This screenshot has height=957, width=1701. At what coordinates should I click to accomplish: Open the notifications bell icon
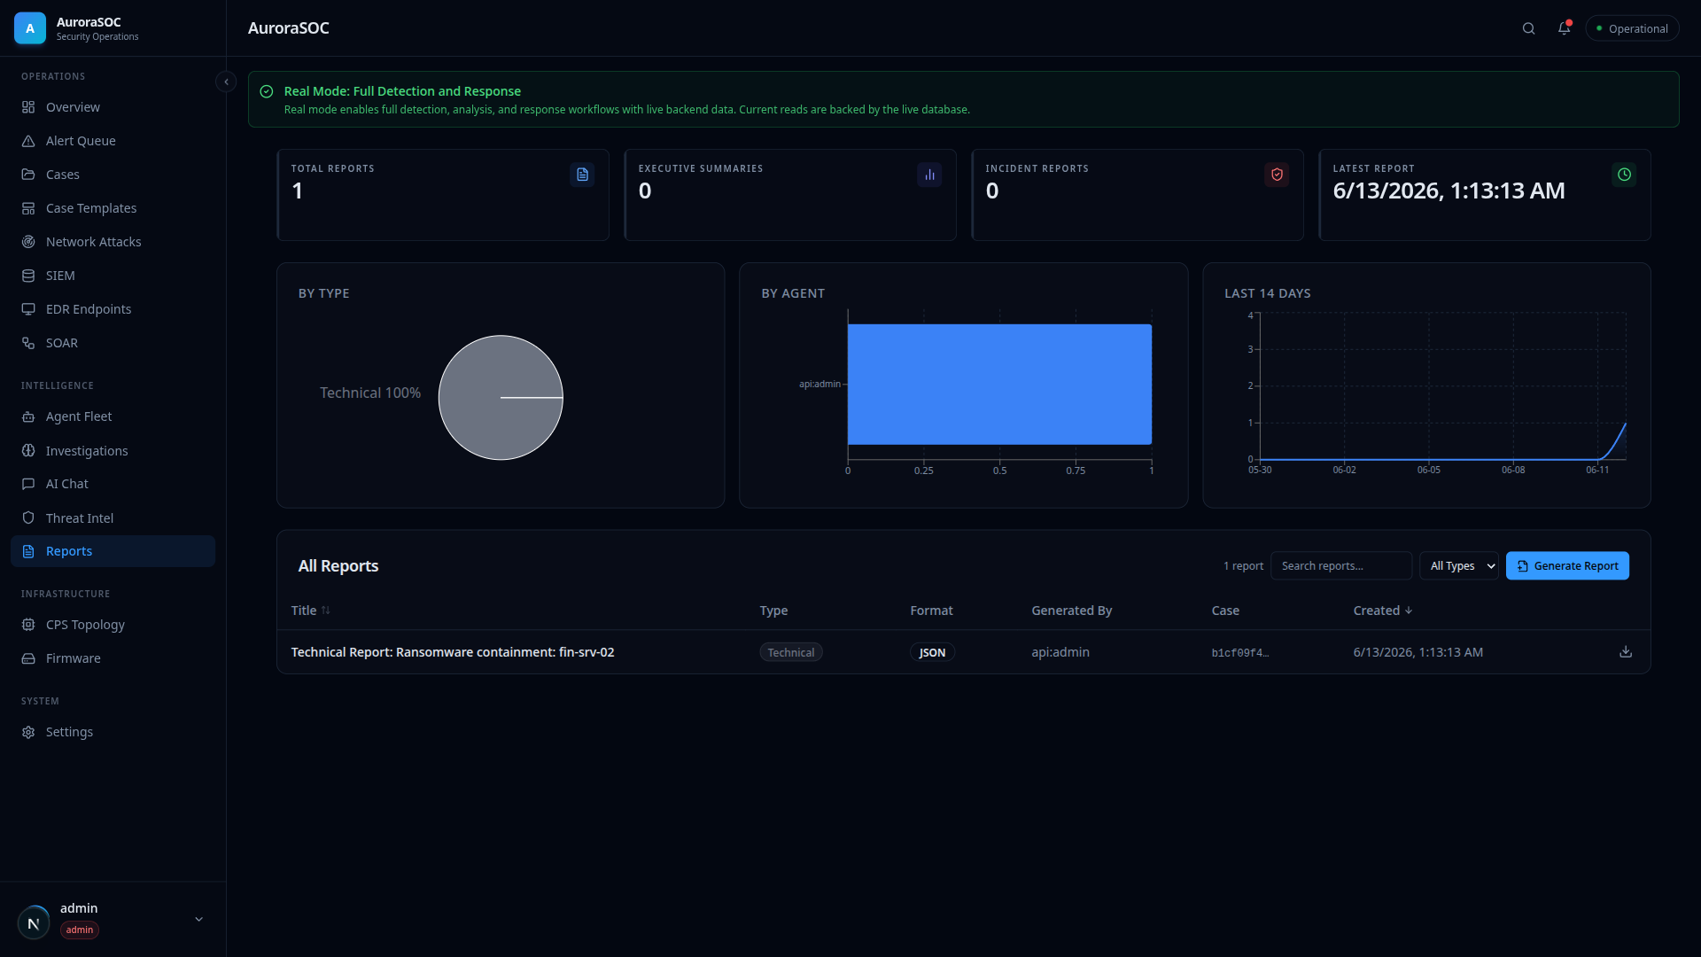[1564, 28]
